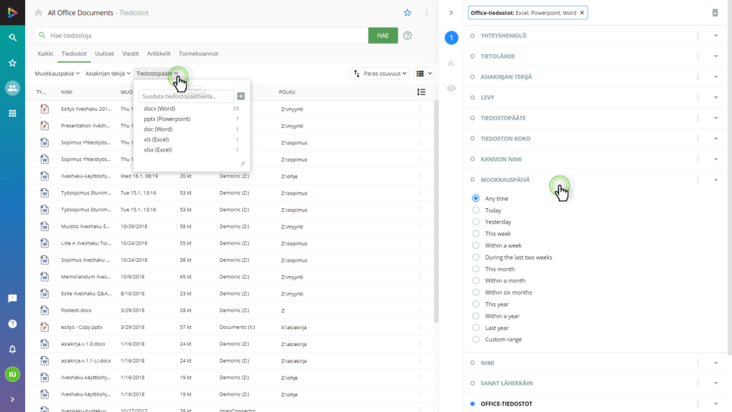Click the Hae tiedostoja search field
The image size is (732, 412).
click(201, 36)
